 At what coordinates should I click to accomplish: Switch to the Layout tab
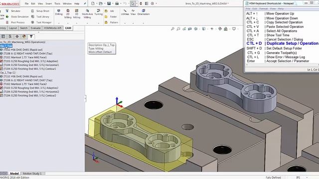tap(13, 28)
